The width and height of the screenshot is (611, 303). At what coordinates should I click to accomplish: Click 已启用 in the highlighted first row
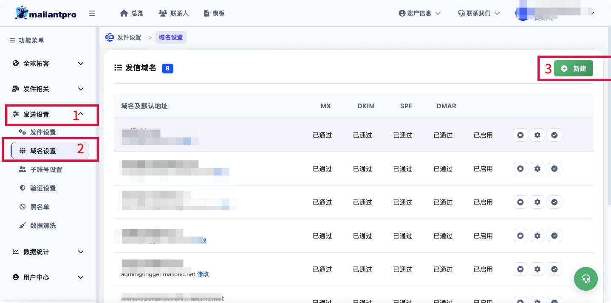click(x=483, y=135)
